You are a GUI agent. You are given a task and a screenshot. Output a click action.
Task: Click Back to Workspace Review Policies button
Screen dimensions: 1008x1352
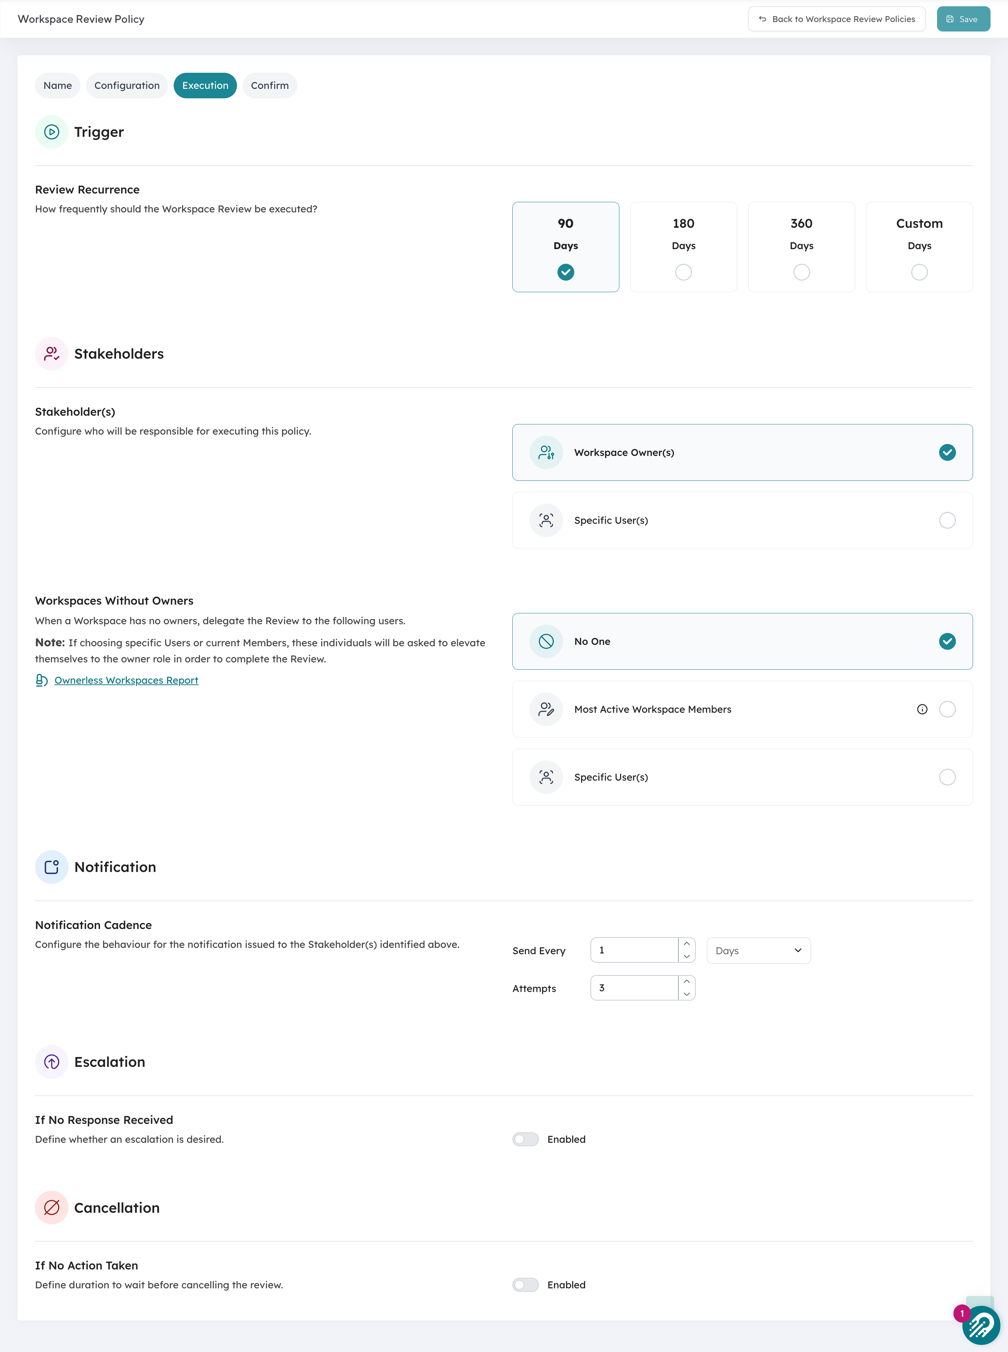click(836, 19)
